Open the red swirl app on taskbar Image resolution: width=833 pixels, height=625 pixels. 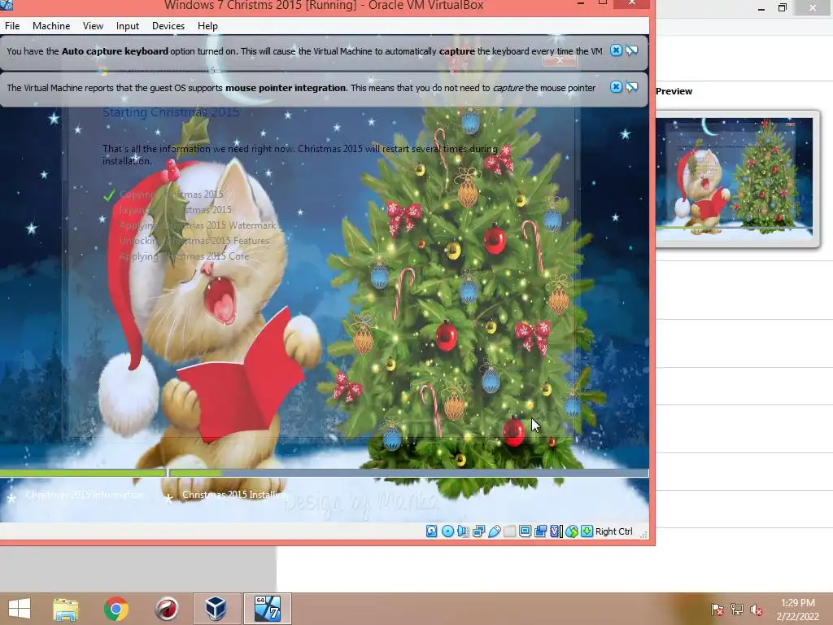166,609
